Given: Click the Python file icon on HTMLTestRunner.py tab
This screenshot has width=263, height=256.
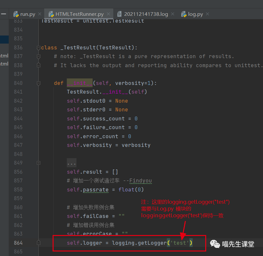Looking at the screenshot, I should [x=51, y=14].
